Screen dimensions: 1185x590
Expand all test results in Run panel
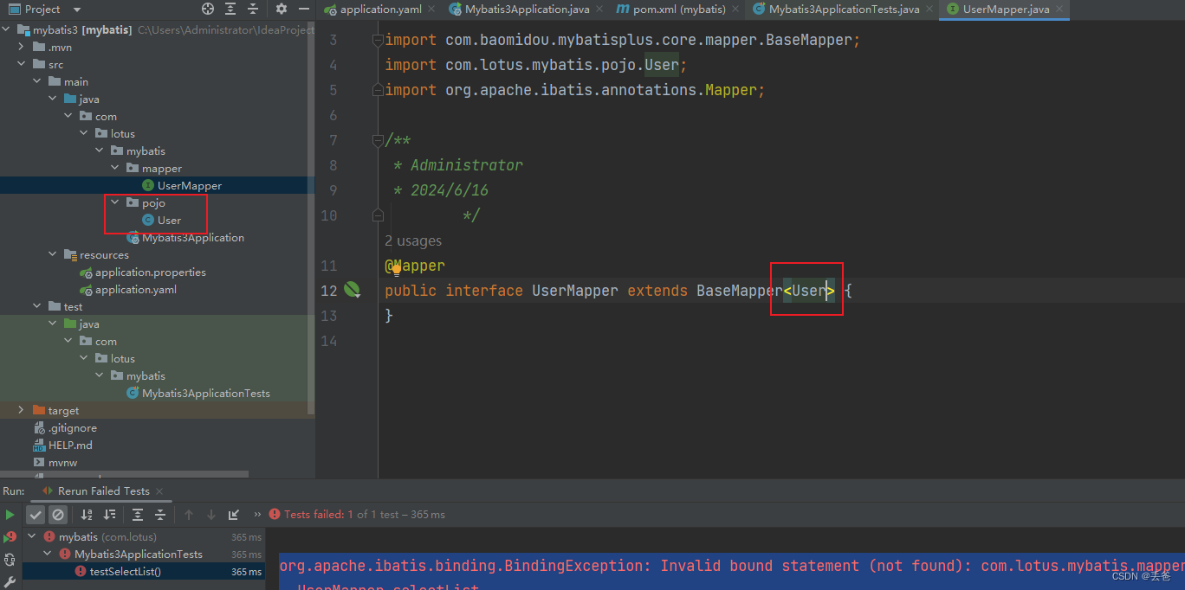138,515
